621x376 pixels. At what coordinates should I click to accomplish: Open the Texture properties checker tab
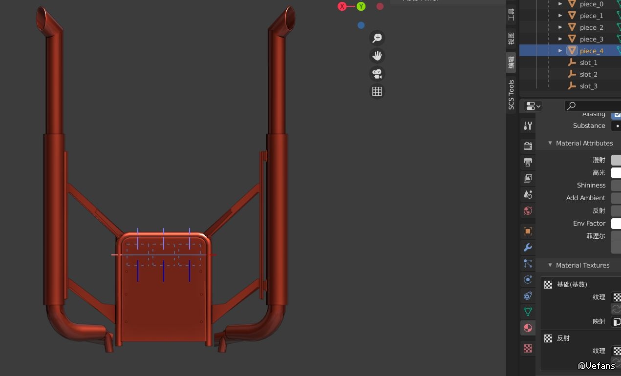point(528,348)
